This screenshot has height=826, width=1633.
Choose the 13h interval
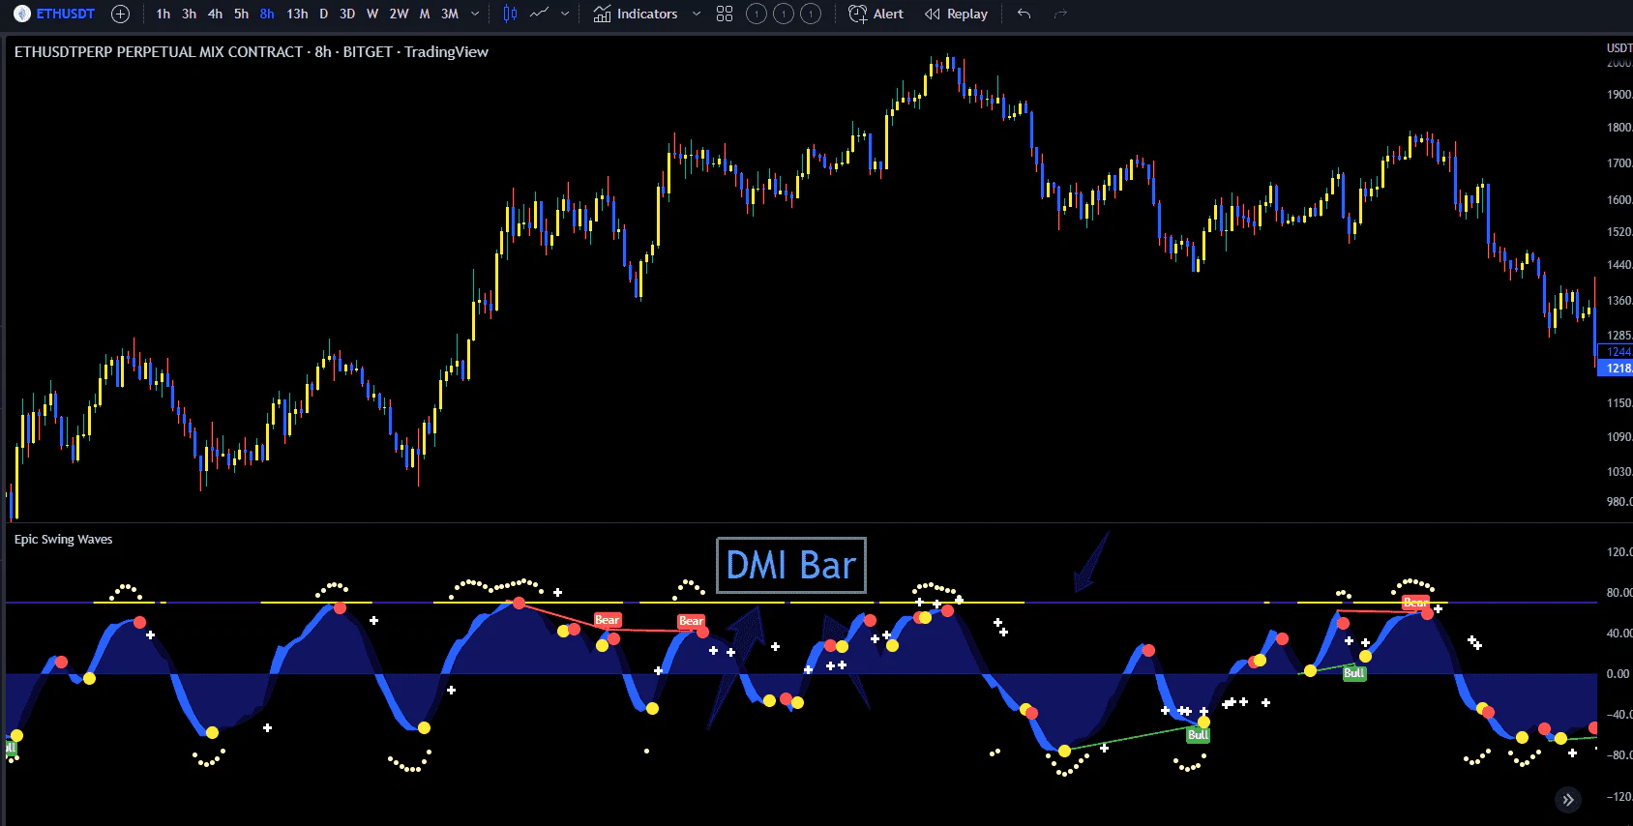point(297,14)
